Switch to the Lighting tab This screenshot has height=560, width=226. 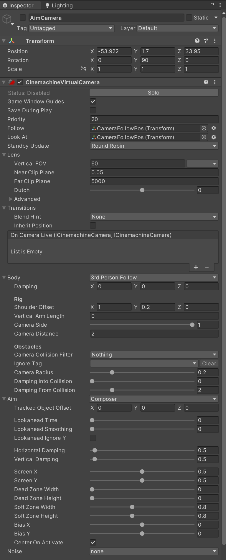(59, 5)
